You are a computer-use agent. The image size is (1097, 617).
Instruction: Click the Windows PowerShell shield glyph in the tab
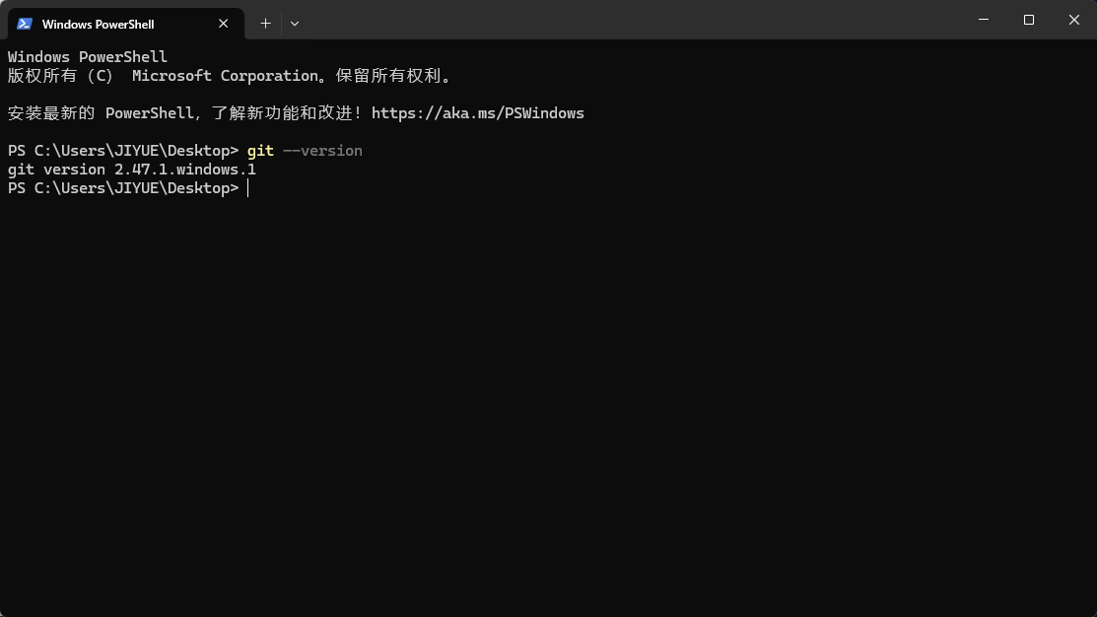tap(23, 23)
